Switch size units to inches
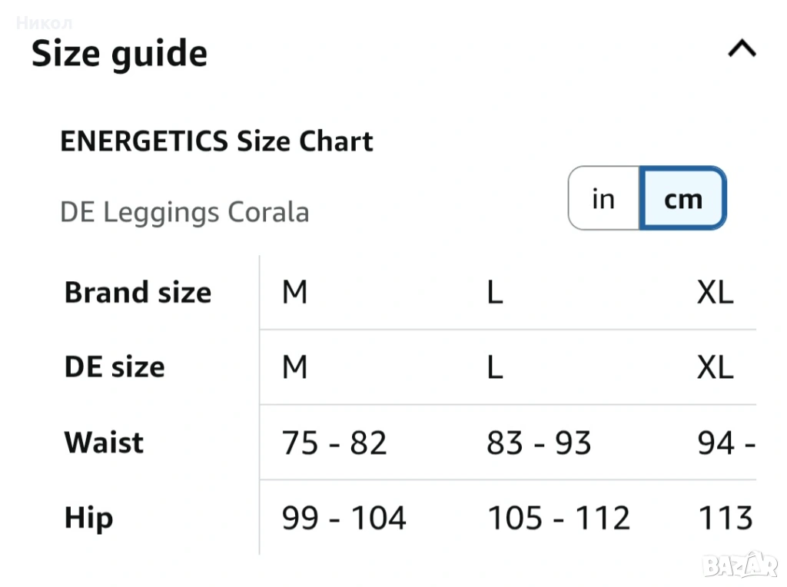Screen dimensions: 787x587 pyautogui.click(x=604, y=199)
